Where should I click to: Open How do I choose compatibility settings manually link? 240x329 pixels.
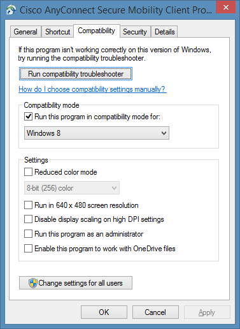(x=92, y=89)
